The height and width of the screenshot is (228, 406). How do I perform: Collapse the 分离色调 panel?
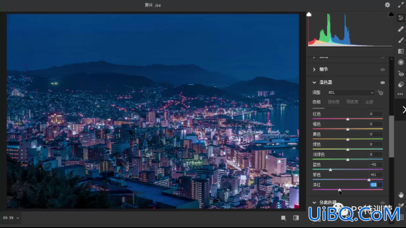click(x=314, y=203)
